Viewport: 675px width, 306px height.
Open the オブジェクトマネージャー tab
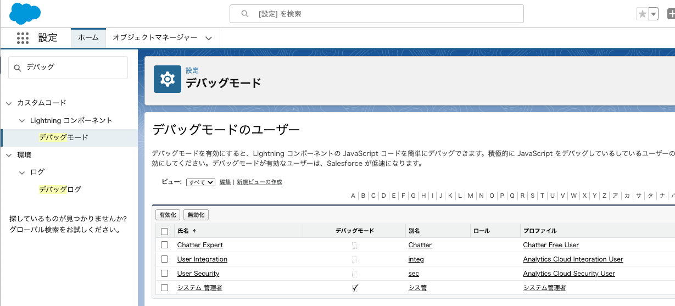click(x=155, y=38)
